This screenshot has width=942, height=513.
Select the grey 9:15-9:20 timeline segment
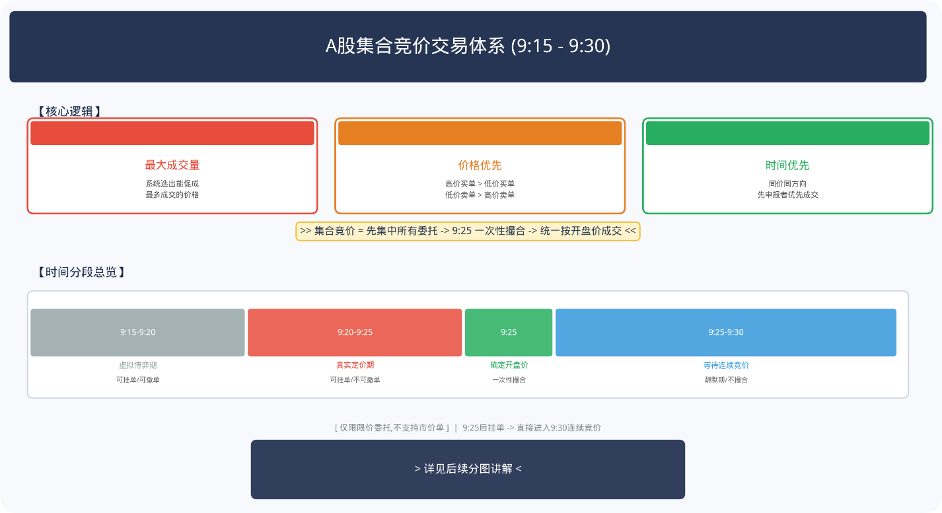(137, 332)
